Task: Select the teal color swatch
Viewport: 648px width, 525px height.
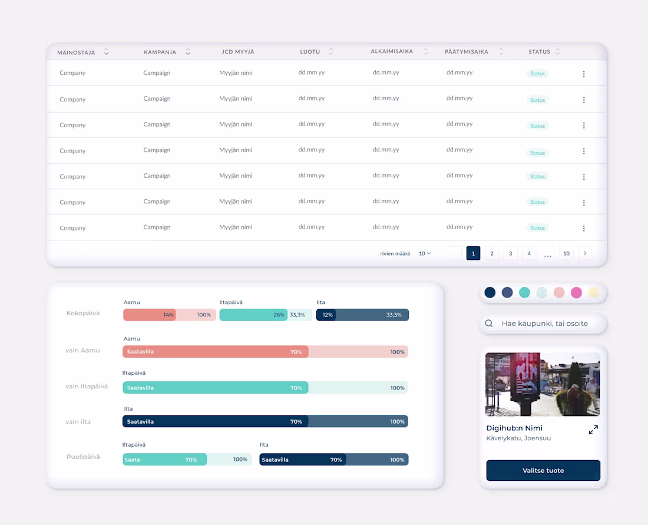Action: pos(524,293)
